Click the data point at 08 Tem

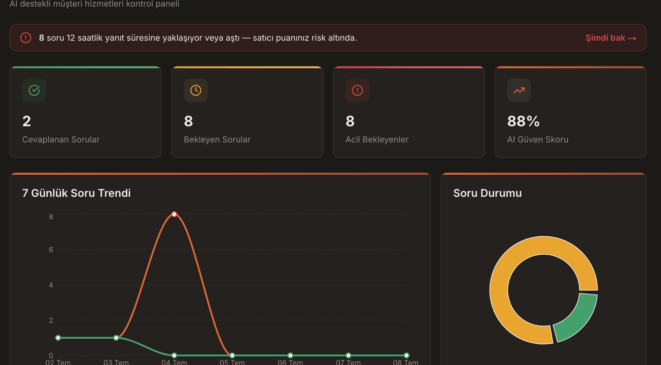pyautogui.click(x=407, y=355)
